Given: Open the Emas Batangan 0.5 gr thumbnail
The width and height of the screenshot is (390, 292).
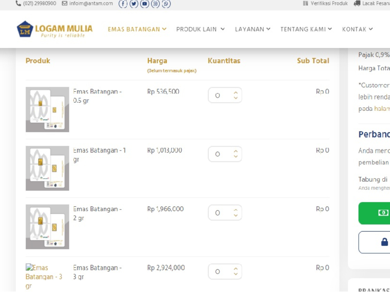Looking at the screenshot, I should tap(47, 109).
